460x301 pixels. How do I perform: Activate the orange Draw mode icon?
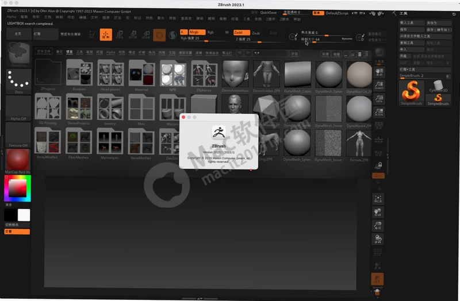point(106,34)
